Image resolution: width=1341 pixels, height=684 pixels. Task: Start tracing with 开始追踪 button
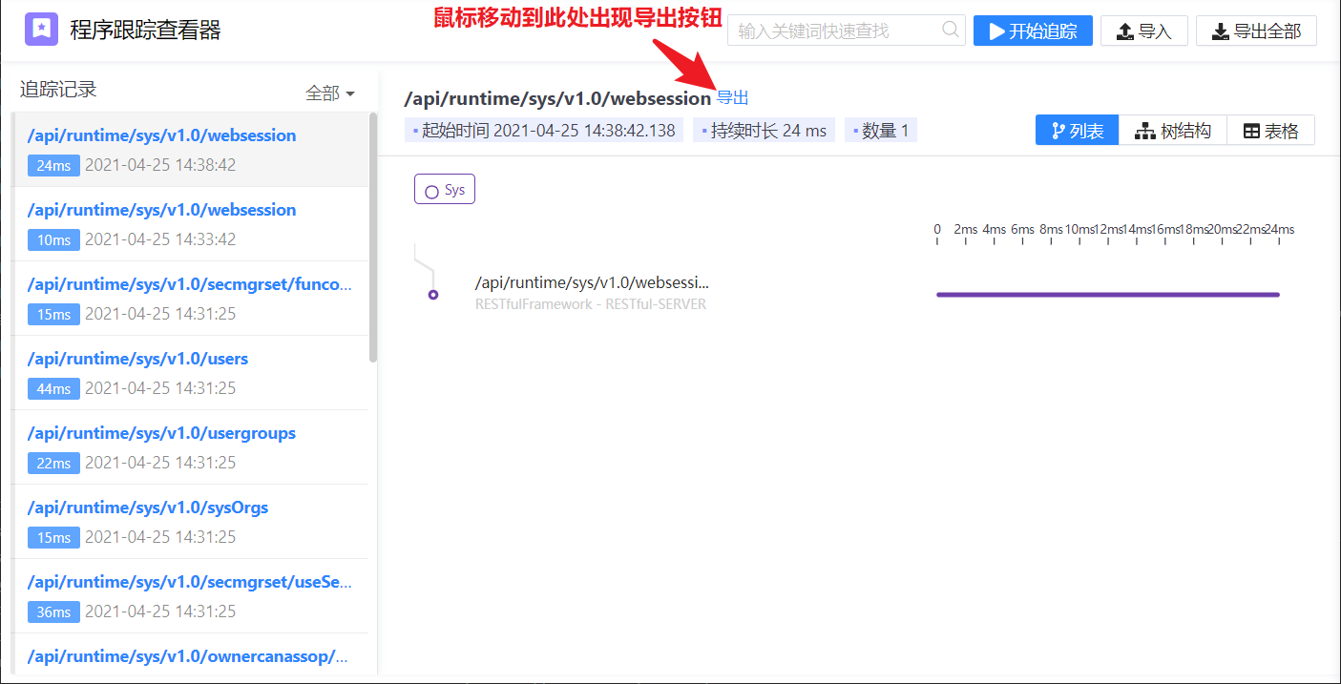coord(1033,31)
